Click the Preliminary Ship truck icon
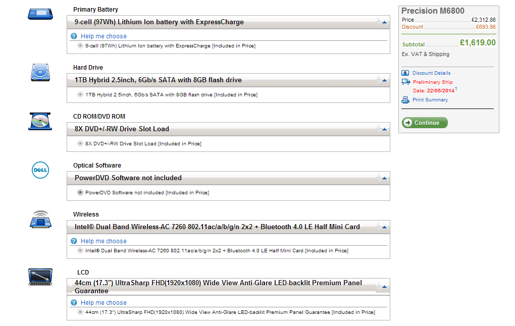 click(405, 82)
